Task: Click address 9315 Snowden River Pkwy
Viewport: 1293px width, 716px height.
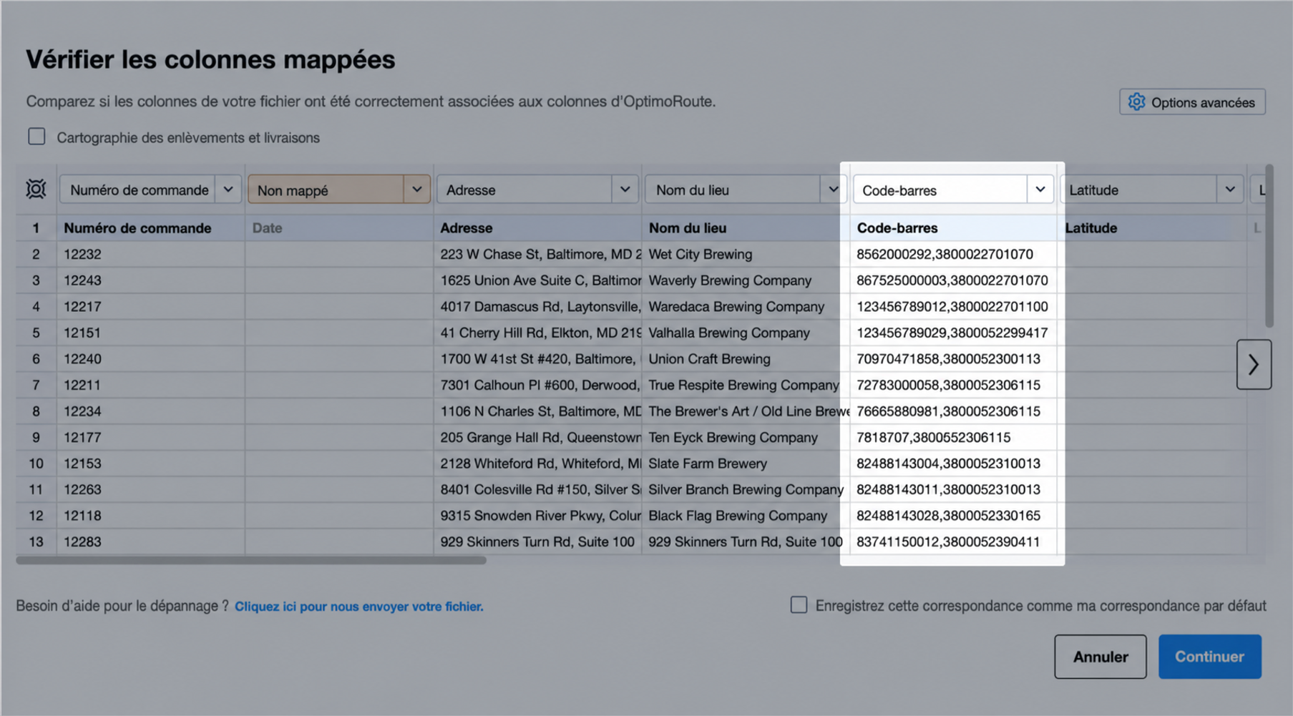Action: [x=538, y=516]
